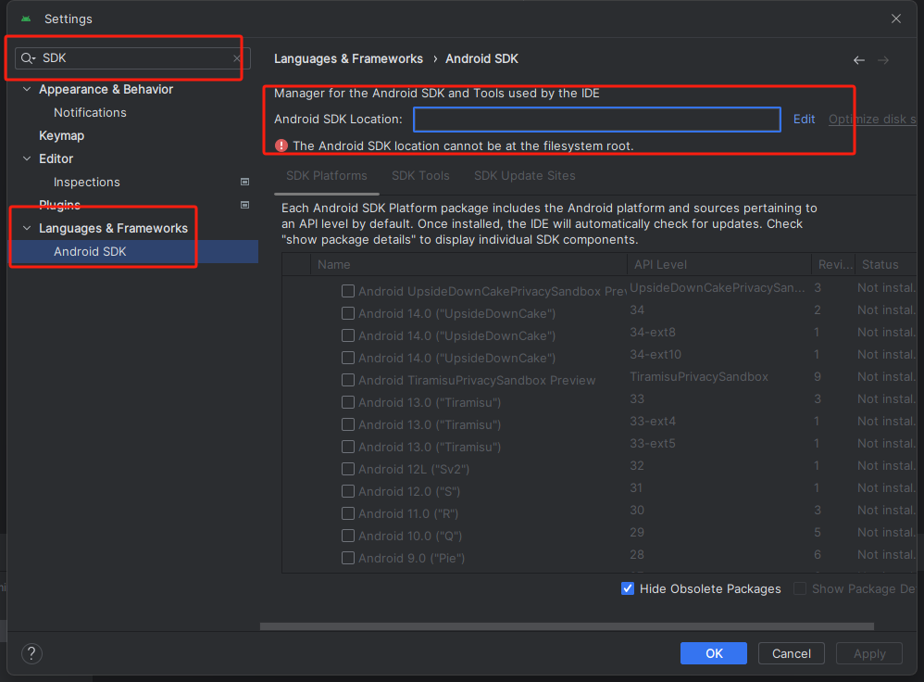Viewport: 924px width, 682px height.
Task: Open Keymap settings
Action: [61, 135]
